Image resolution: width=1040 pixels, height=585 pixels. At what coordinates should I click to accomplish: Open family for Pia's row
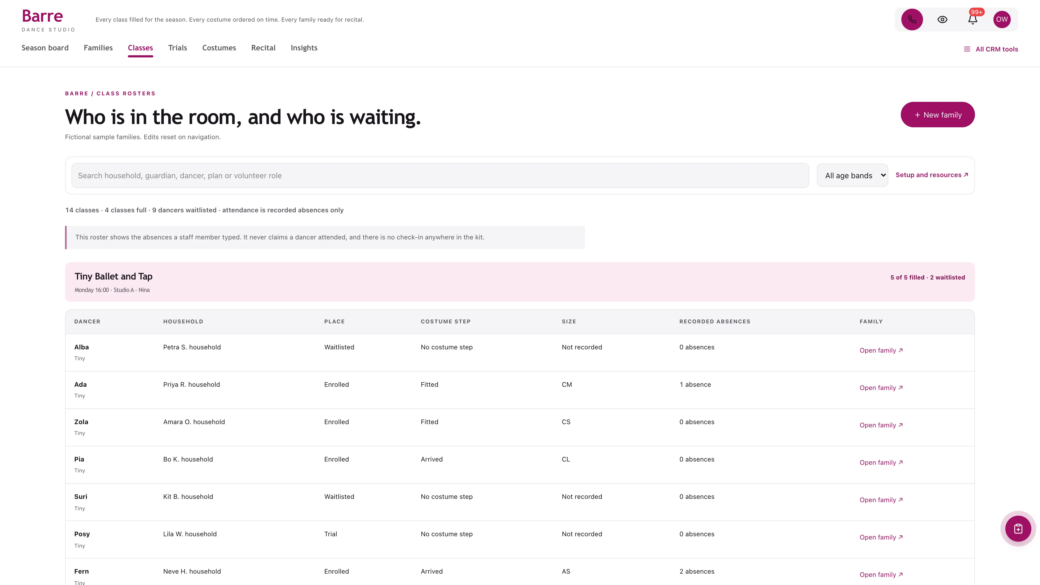[881, 462]
